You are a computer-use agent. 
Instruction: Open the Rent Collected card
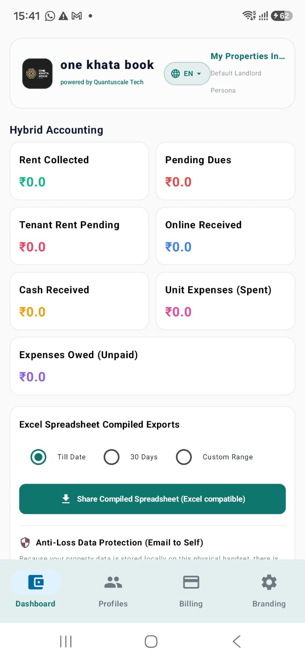79,171
